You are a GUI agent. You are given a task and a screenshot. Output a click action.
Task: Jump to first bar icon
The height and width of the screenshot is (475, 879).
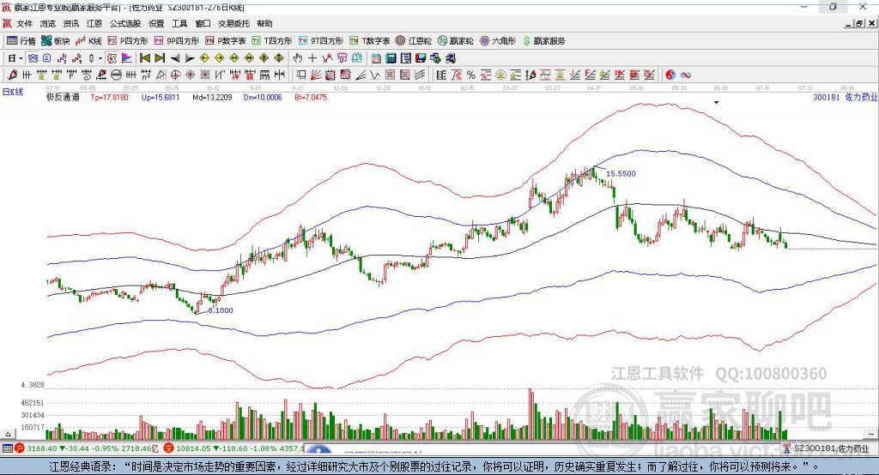(145, 58)
